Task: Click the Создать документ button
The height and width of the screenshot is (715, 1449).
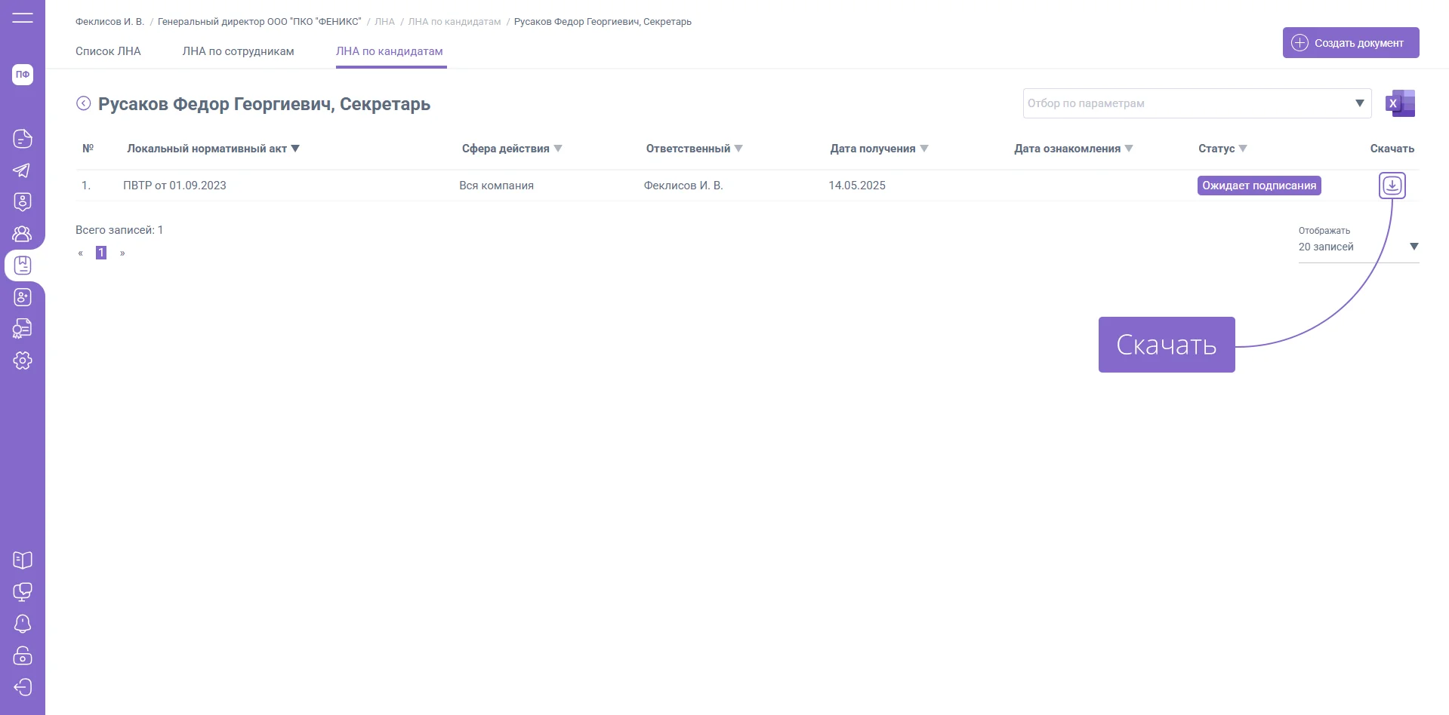Action: click(1350, 43)
